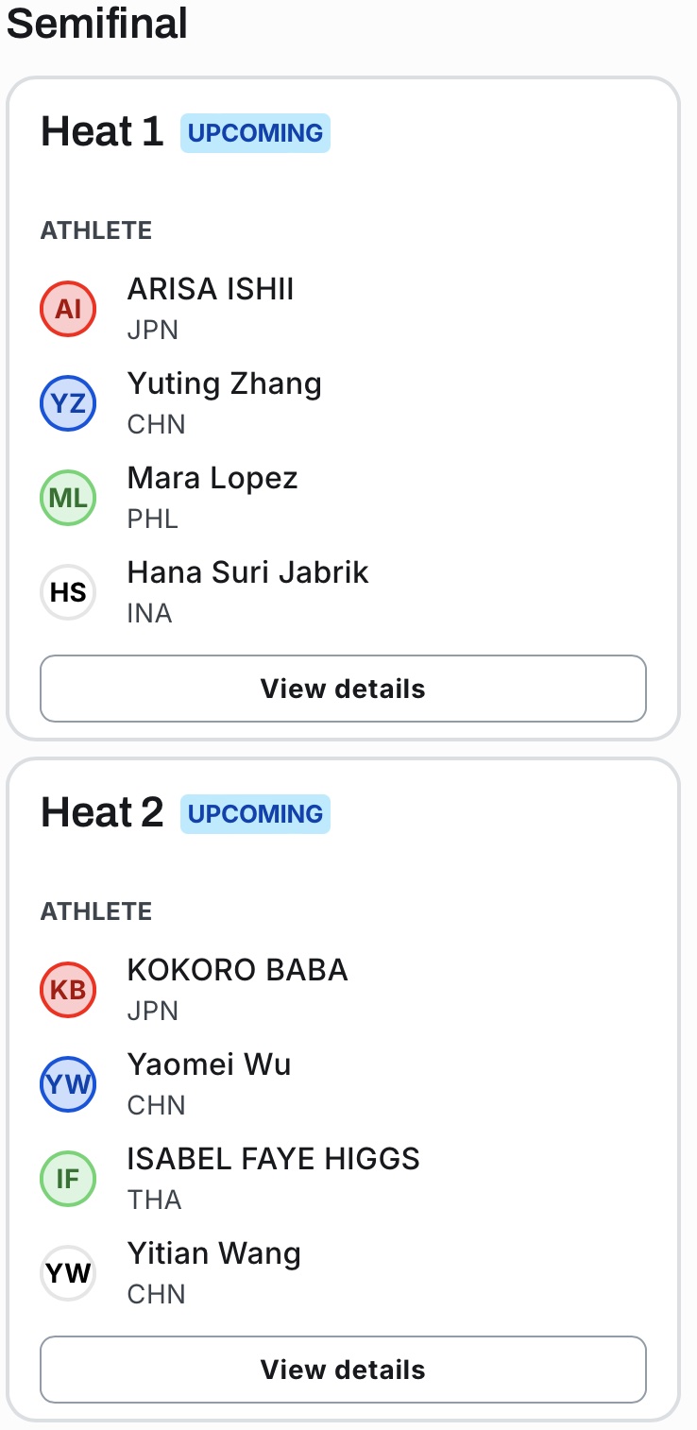Screen dimensions: 697x1430
Task: Click the Heat 2 card title
Action: (102, 813)
